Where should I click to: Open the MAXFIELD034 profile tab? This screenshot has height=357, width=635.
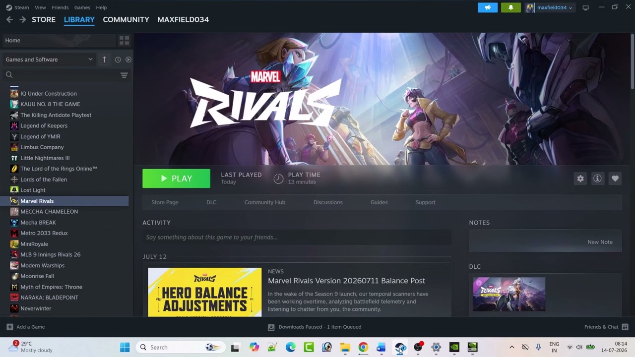183,19
